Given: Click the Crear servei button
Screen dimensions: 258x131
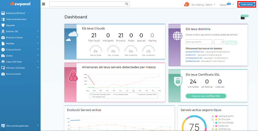Looking at the screenshot, I should pos(247,4).
